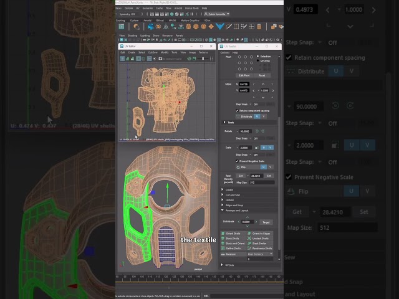Click the four-pane grid shelf icon
Image resolution: width=399 pixels, height=299 pixels.
[x=251, y=26]
